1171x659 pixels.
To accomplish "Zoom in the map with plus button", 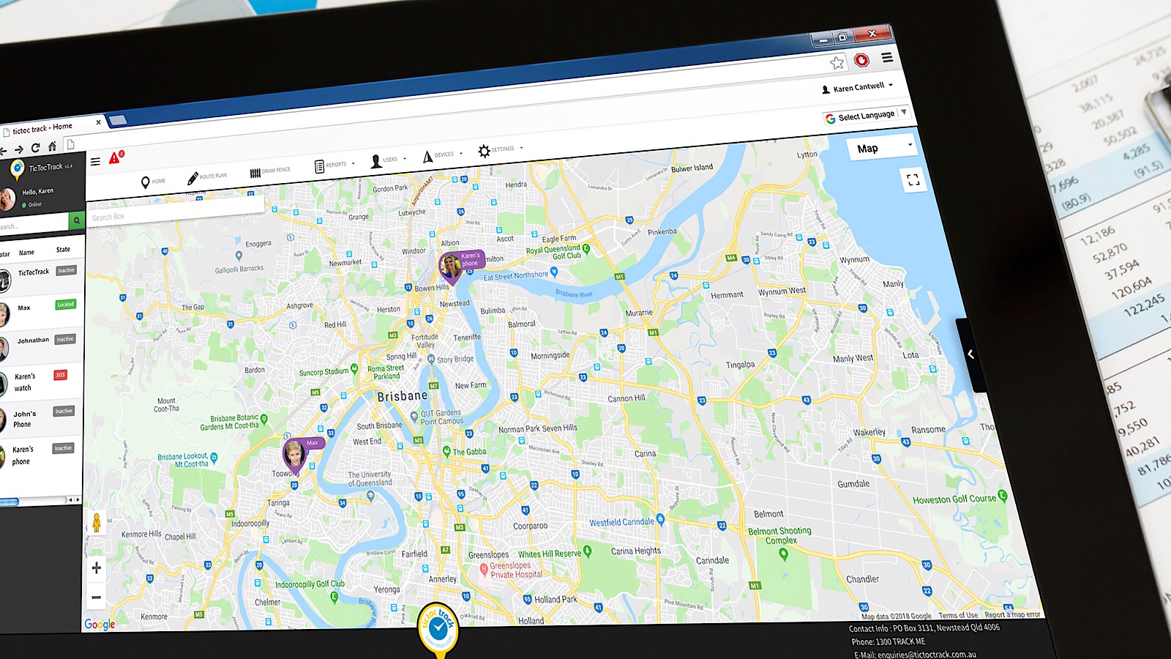I will (x=97, y=567).
